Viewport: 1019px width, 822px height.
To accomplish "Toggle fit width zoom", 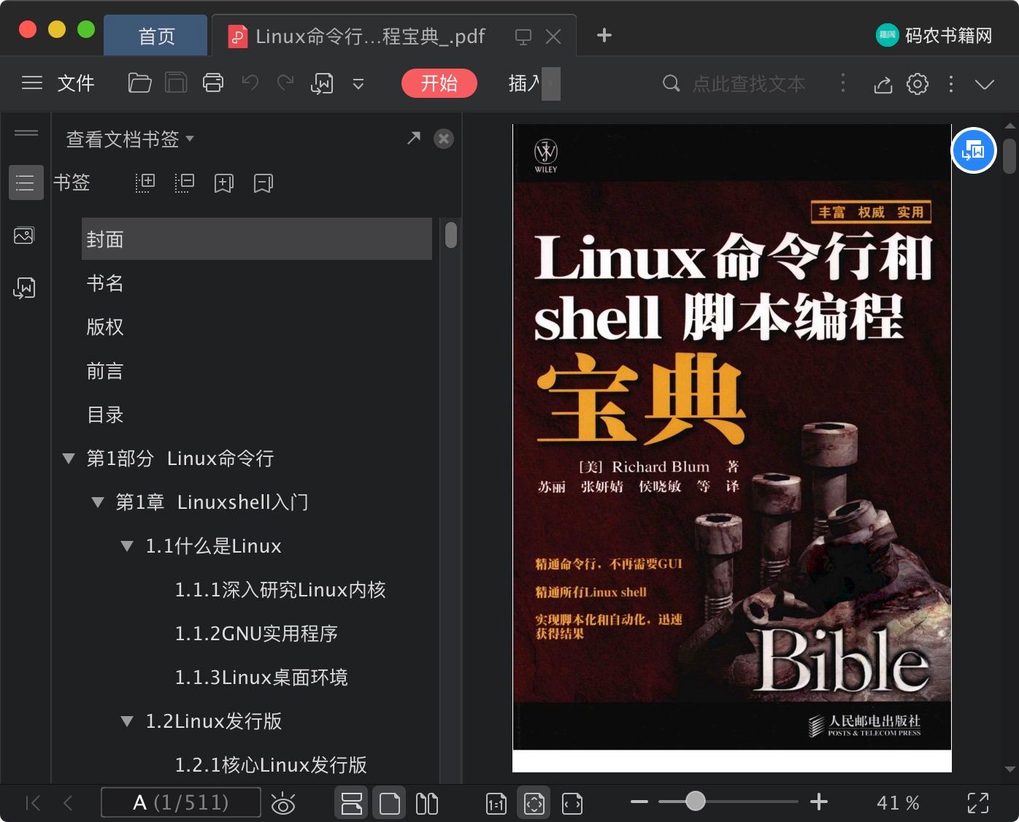I will click(x=572, y=804).
